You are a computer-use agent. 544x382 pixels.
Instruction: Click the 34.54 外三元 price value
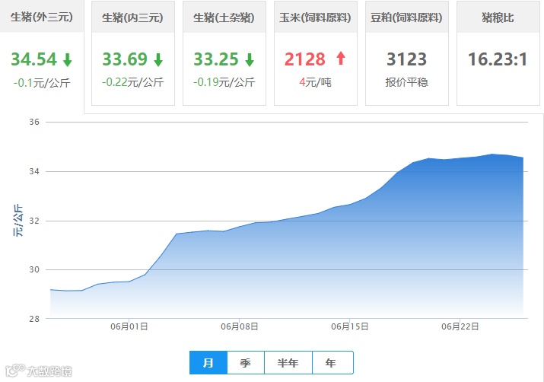(33, 59)
